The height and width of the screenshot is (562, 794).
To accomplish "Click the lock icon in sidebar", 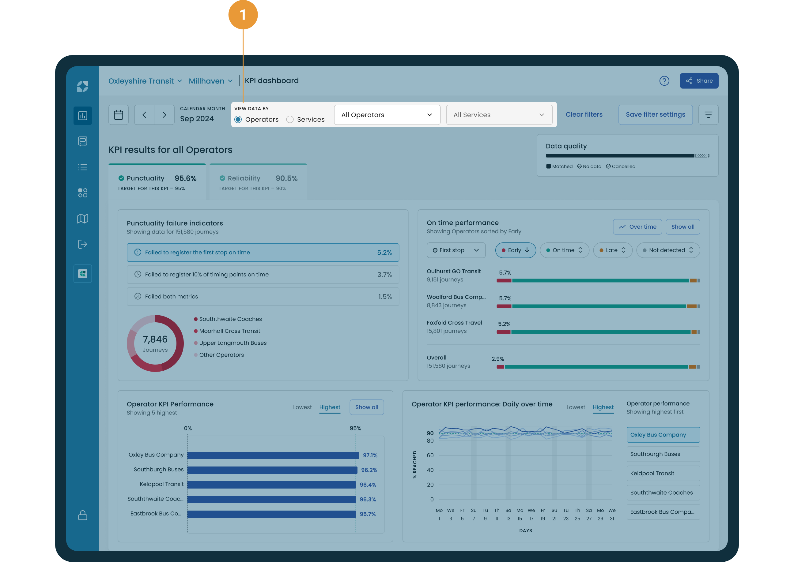I will point(83,515).
